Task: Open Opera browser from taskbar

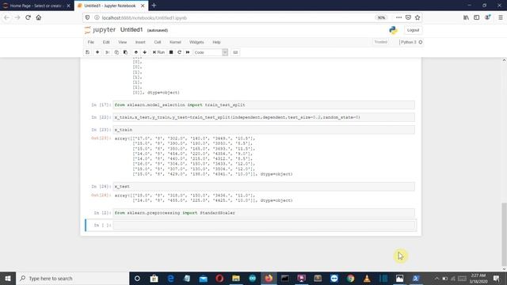Action: coord(219,278)
